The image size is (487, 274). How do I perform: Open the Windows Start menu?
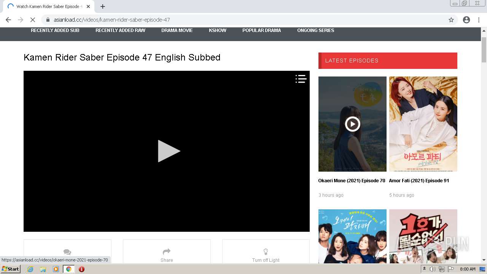click(10, 269)
